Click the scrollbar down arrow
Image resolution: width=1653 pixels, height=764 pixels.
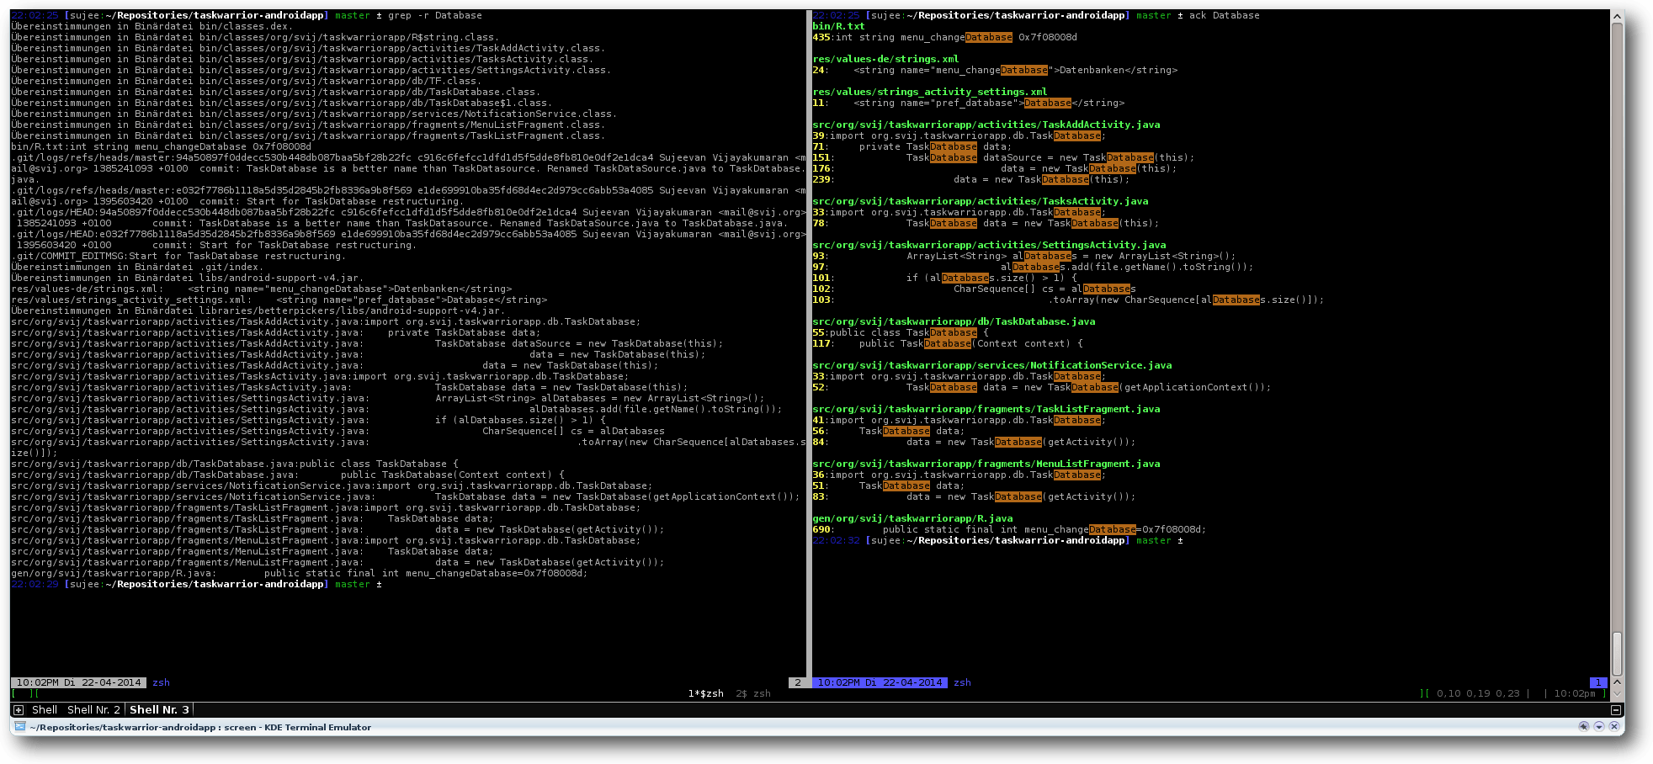[x=1617, y=694]
